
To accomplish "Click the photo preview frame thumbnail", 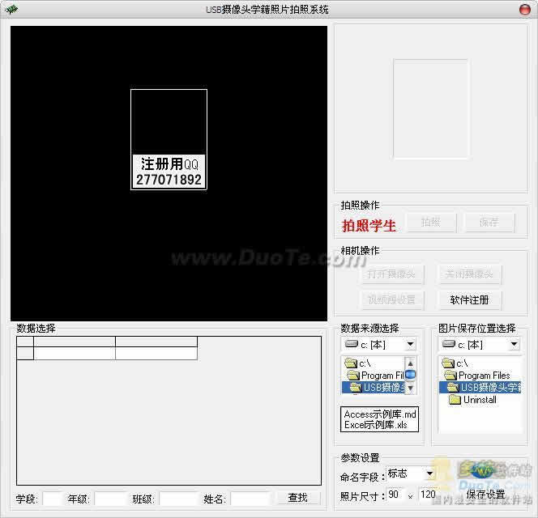I will (431, 109).
